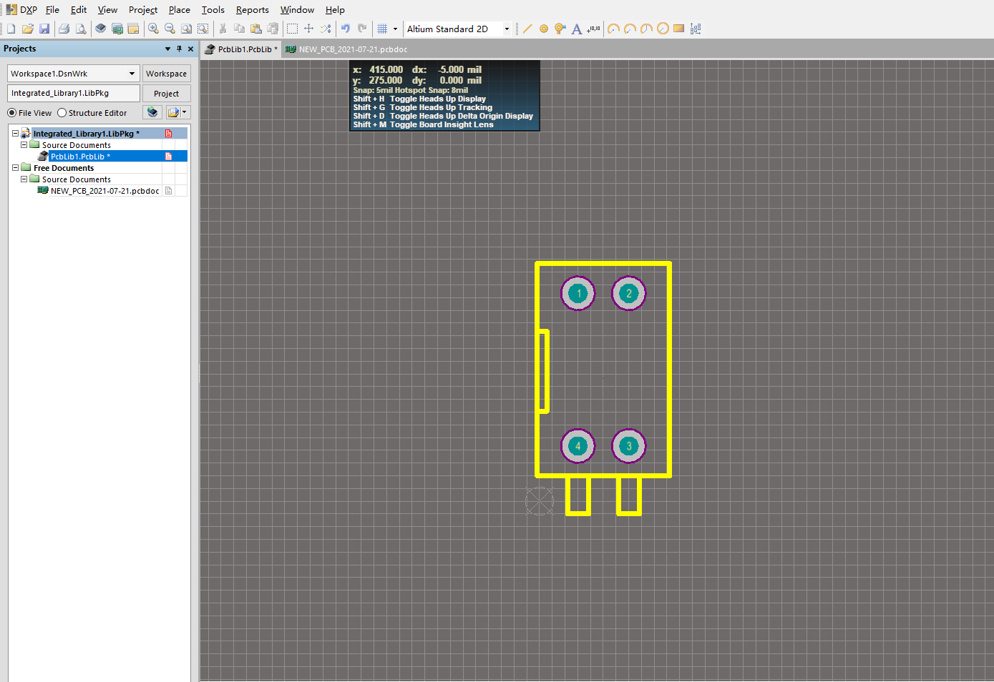Viewport: 994px width, 682px height.
Task: Click the Undo arrow in toolbar
Action: coord(346,29)
